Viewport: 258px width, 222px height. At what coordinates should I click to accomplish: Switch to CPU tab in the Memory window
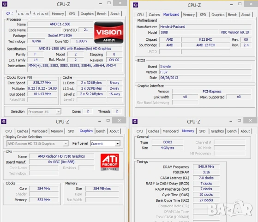(140, 131)
